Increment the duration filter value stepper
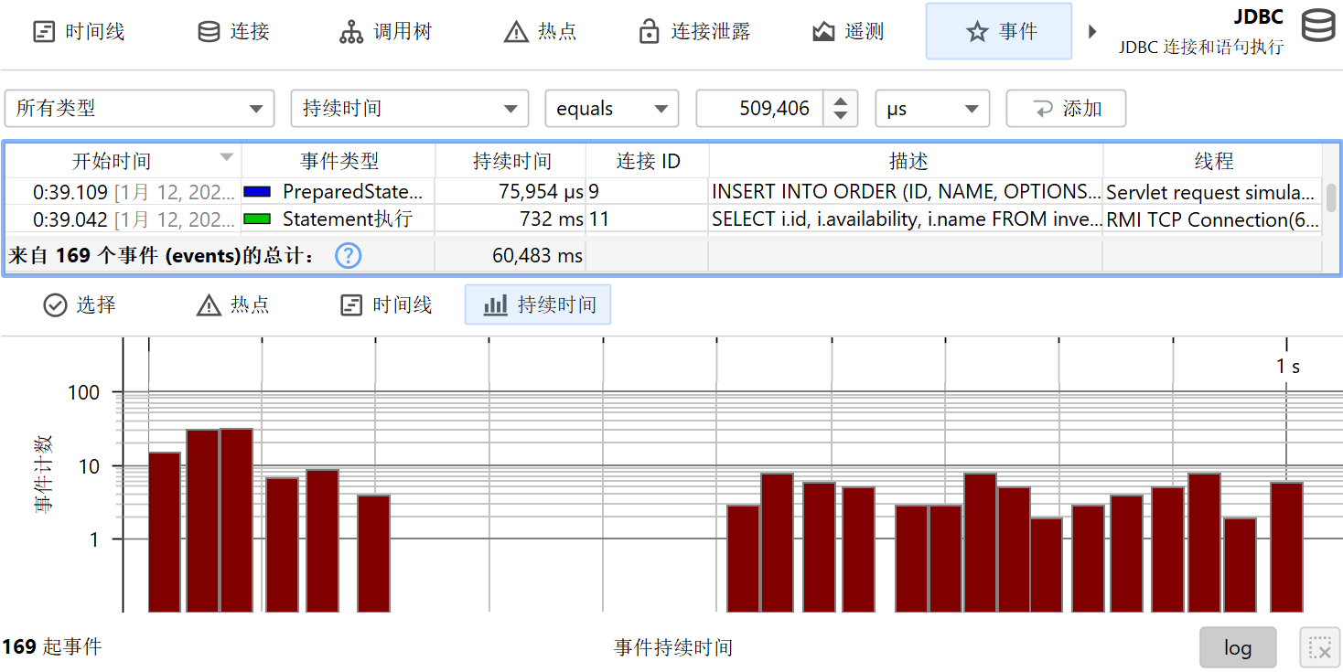Viewport: 1343px width, 672px height. click(840, 101)
